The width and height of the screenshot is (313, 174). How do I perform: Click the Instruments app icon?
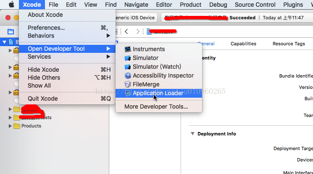(128, 49)
